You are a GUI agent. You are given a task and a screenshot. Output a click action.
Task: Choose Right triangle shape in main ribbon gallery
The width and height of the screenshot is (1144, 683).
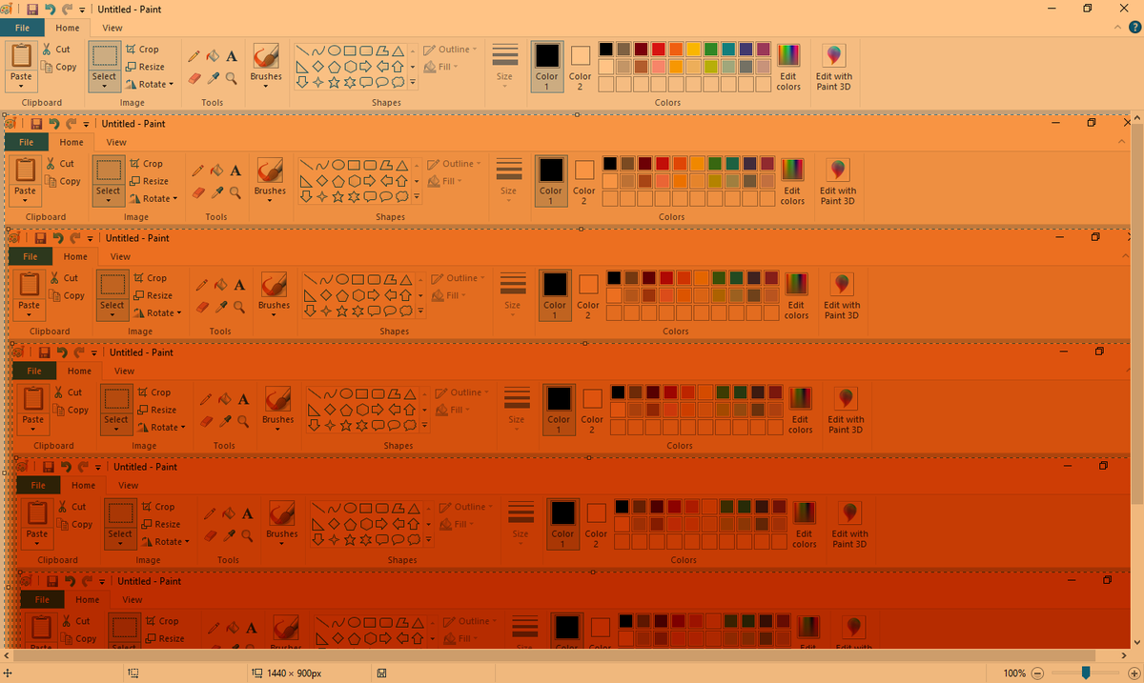pos(301,67)
